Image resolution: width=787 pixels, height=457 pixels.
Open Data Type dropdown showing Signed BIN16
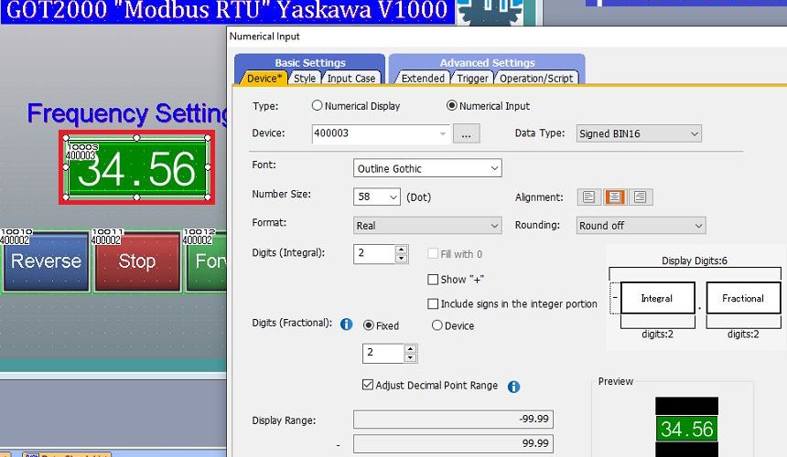click(639, 133)
